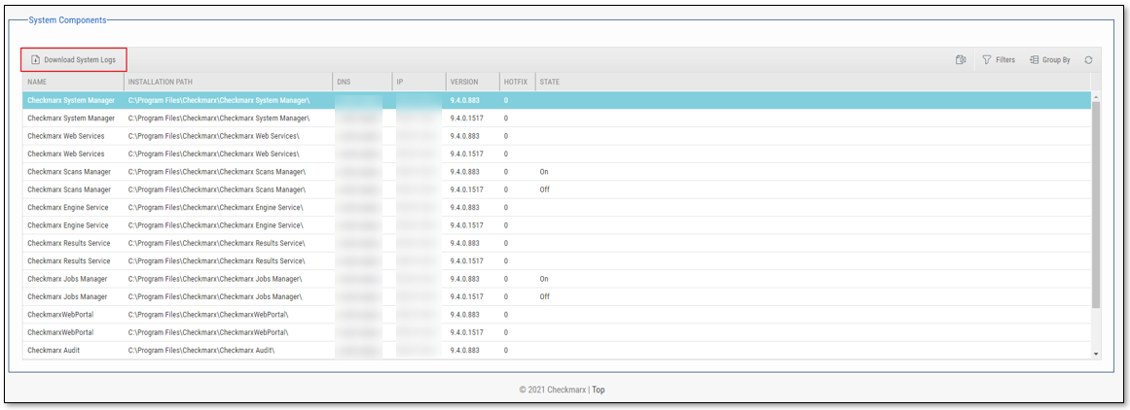Click the export icon left of Filters
The height and width of the screenshot is (410, 1130).
point(960,60)
